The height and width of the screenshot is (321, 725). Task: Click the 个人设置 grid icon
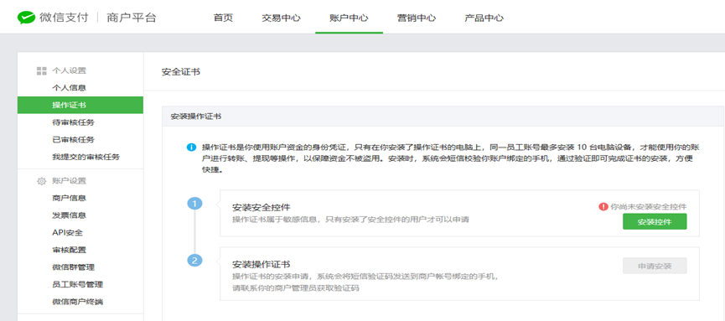click(42, 70)
